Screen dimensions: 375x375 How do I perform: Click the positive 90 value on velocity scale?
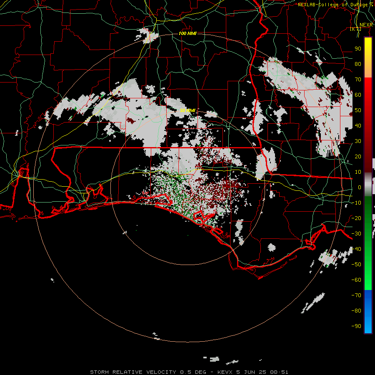(x=358, y=49)
